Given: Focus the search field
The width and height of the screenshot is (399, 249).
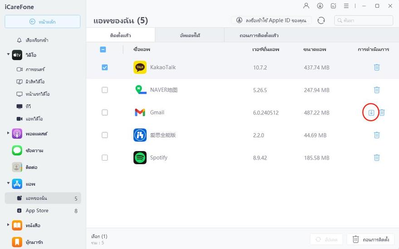Looking at the screenshot, I should 363,20.
